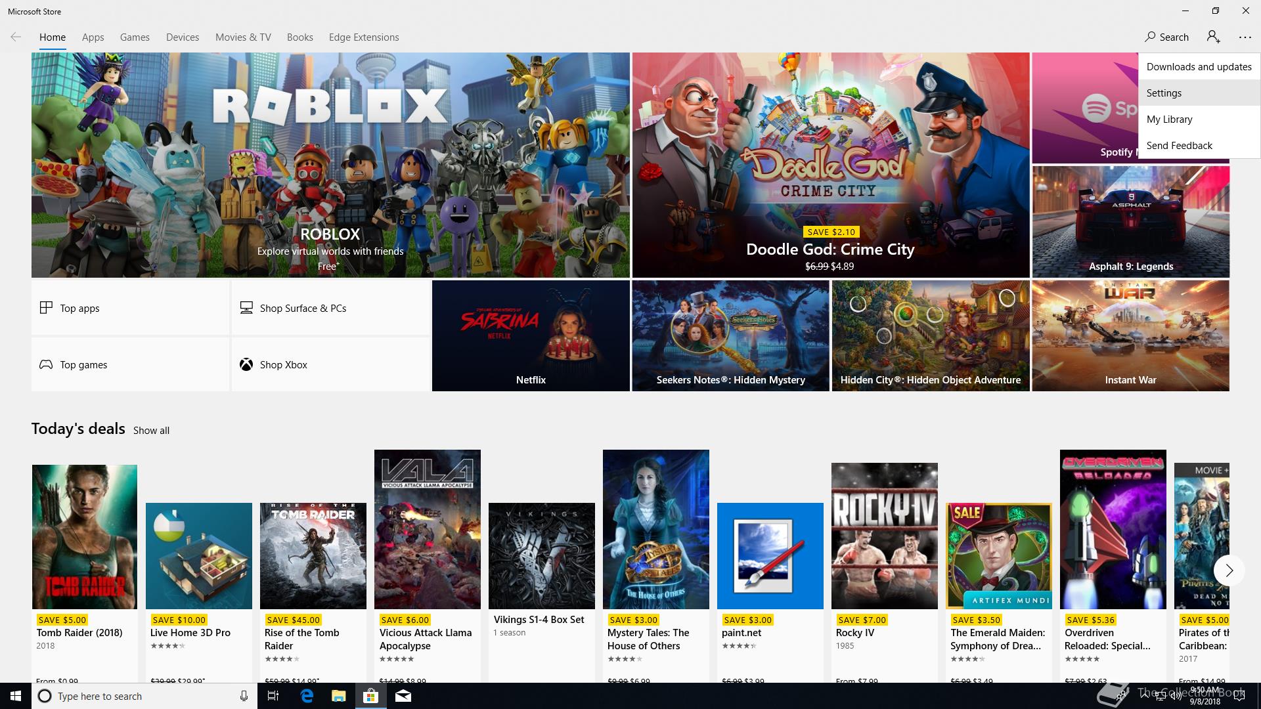Open the Windows Start button
Image resolution: width=1261 pixels, height=709 pixels.
tap(16, 696)
